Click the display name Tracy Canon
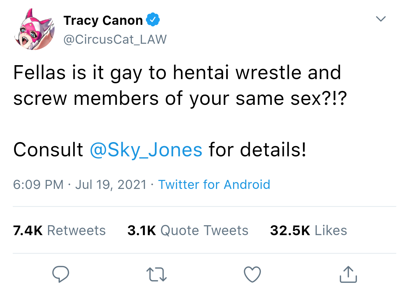This screenshot has width=409, height=295. point(103,20)
